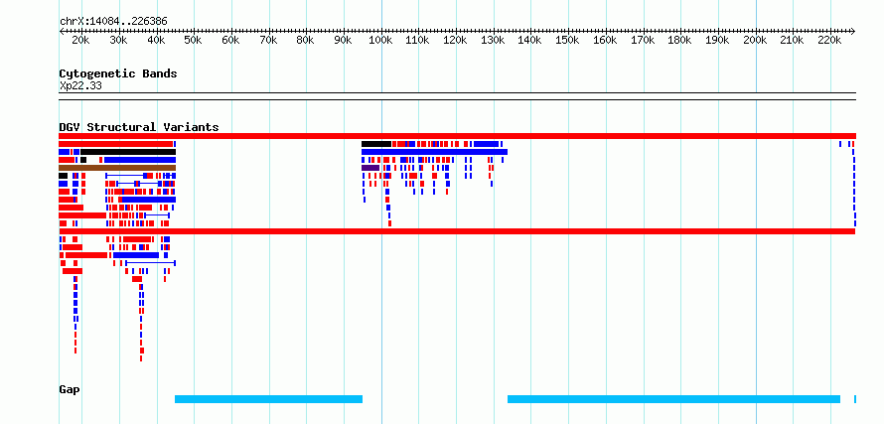Click the 50k ruler tick label
Viewport: 884px width, 424px height.
click(x=193, y=41)
